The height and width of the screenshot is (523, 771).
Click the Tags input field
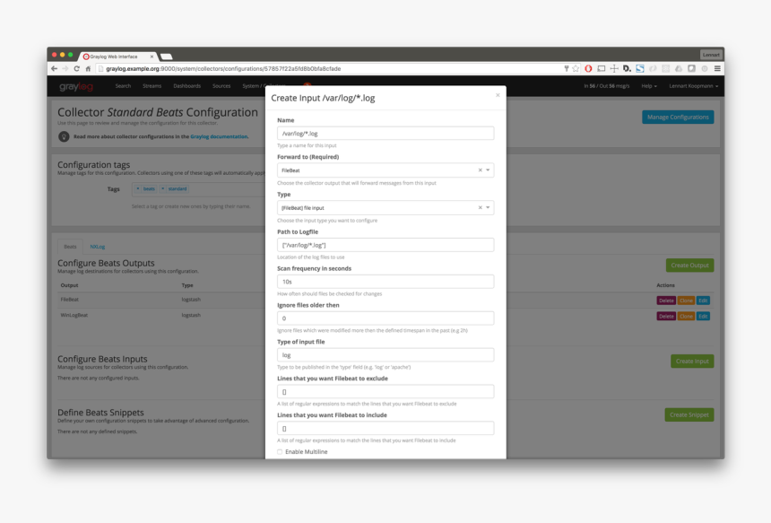[198, 189]
